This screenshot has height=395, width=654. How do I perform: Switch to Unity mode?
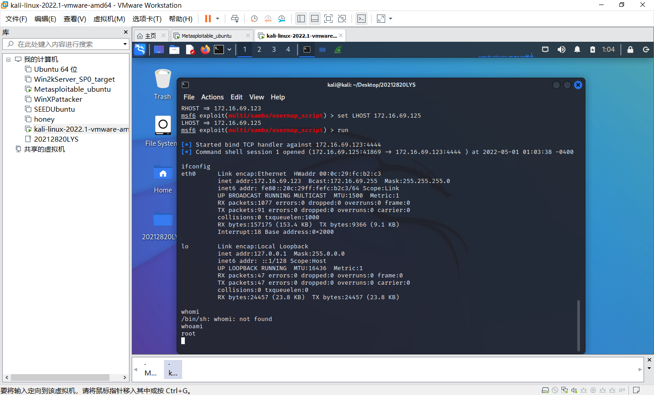point(342,19)
